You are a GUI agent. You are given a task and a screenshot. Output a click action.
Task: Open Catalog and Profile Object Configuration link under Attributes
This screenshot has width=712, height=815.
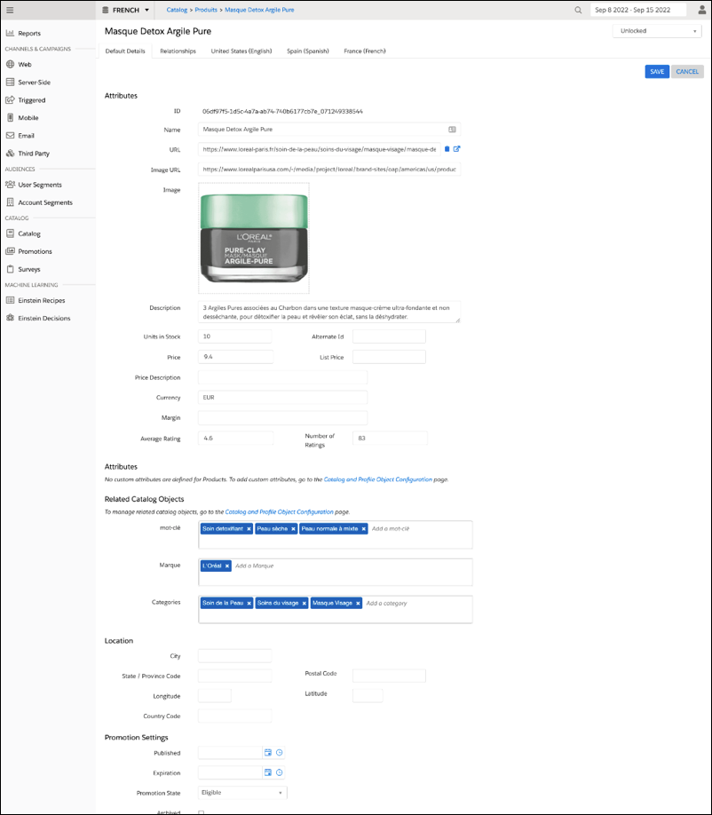click(378, 479)
